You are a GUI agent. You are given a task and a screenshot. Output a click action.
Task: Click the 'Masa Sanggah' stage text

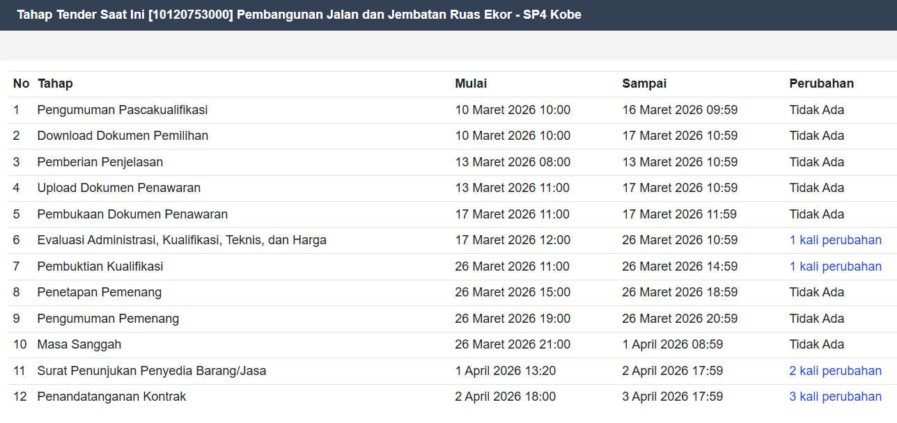(x=79, y=344)
